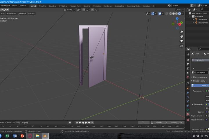Open the Кеинг dropdown in timeline
The width and height of the screenshot is (209, 139).
pyautogui.click(x=11, y=123)
